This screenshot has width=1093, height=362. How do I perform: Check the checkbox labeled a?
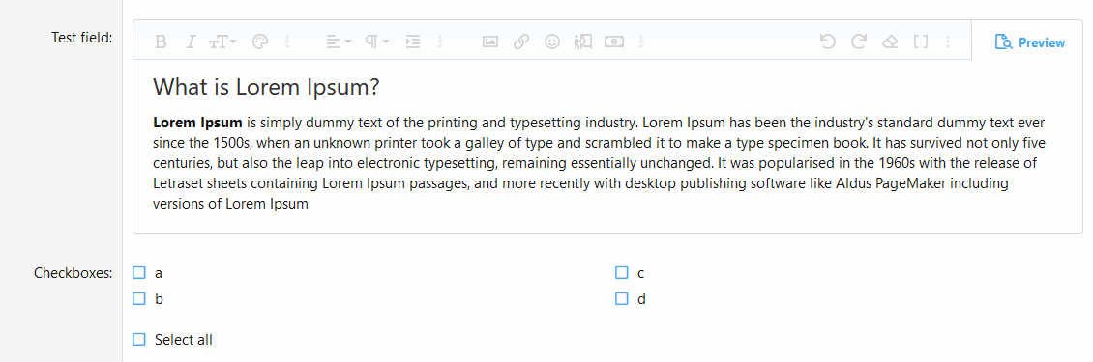tap(139, 273)
